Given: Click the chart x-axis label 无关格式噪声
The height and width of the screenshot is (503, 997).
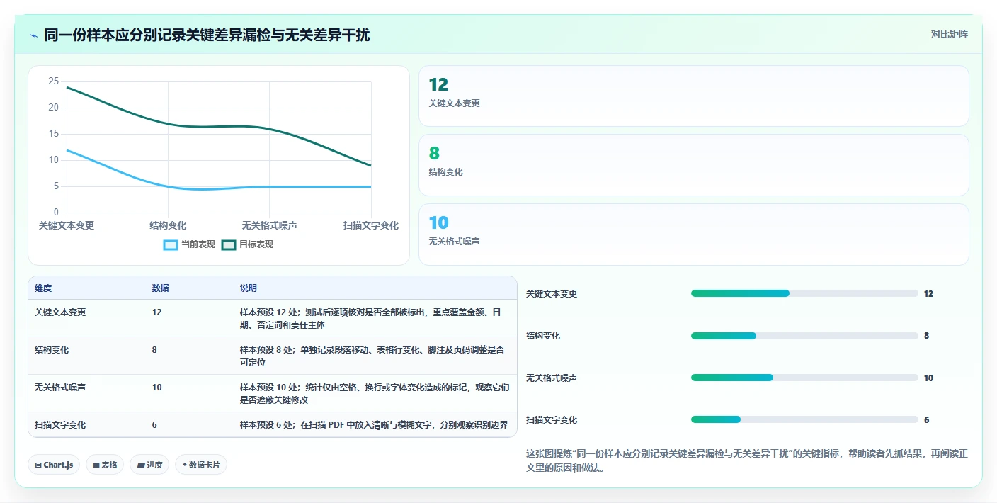Looking at the screenshot, I should click(269, 225).
